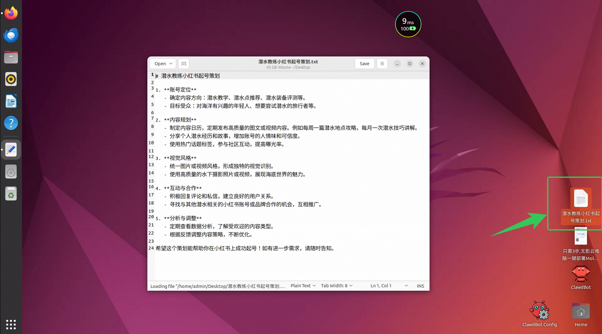Viewport: 602px width, 334px height.
Task: Place cursor in the '定期查看数据分析' line
Action: pos(219,226)
